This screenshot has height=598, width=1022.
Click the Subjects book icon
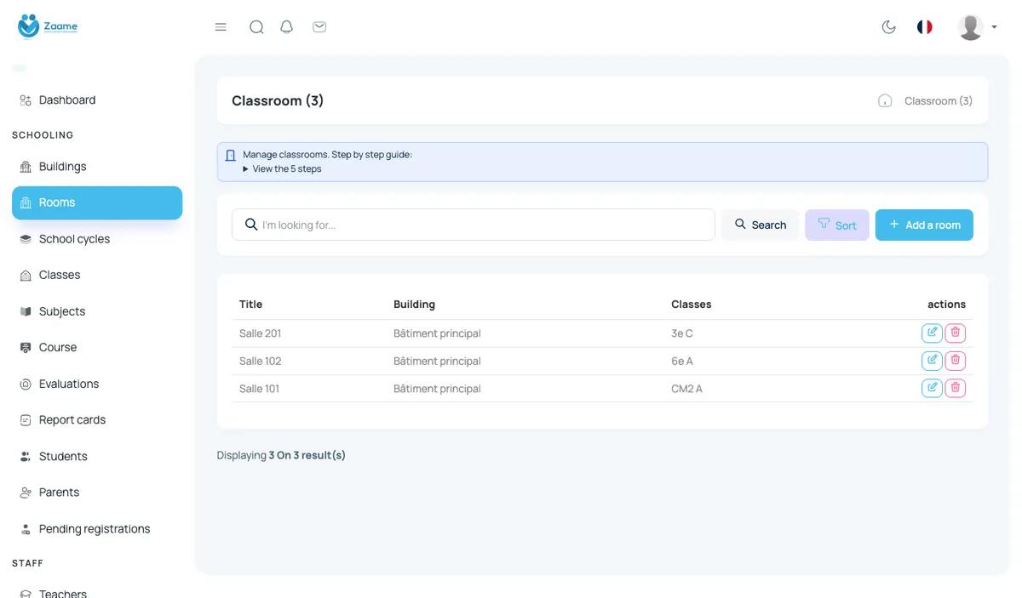click(x=26, y=311)
